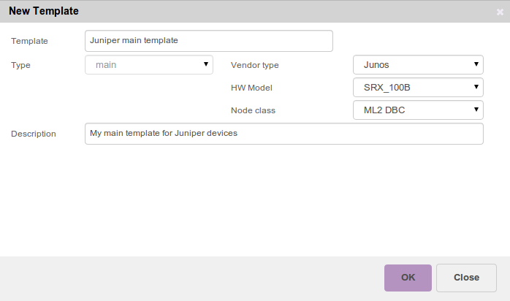Expand Vendor type using its arrow
The width and height of the screenshot is (510, 301).
(x=476, y=64)
